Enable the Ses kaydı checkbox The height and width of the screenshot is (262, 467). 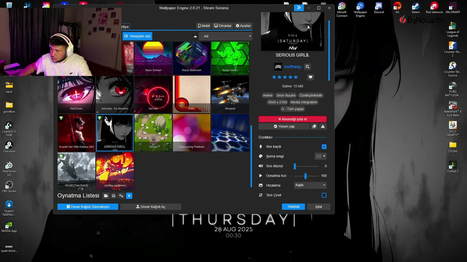324,147
